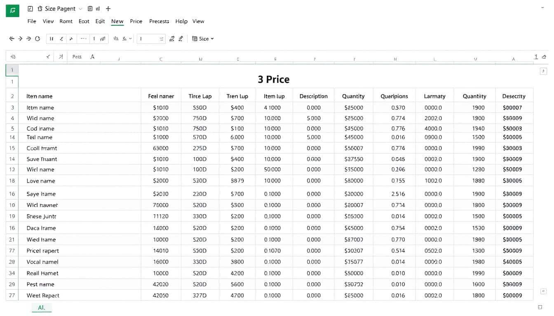
Task: Select the 3 Price title cell
Action: (274, 79)
